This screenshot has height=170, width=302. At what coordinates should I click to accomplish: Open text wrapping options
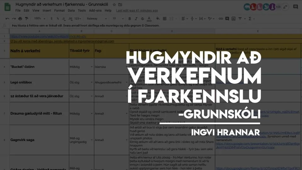(202, 19)
